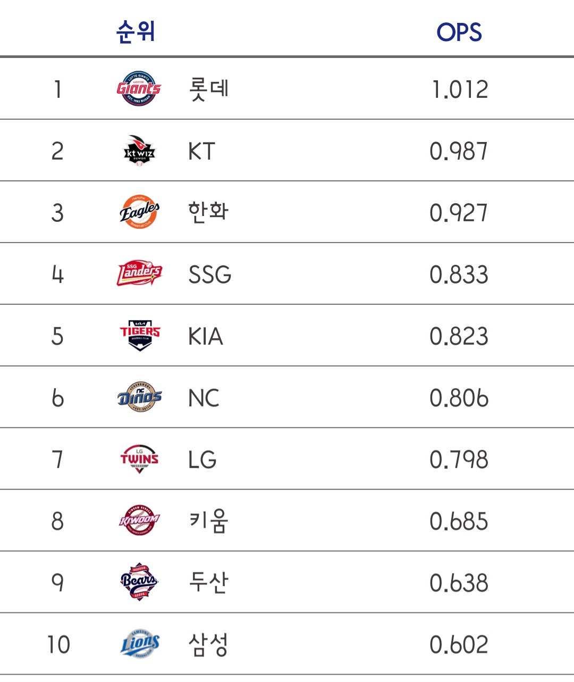Image resolution: width=574 pixels, height=682 pixels.
Task: Sort by the 순위 column header
Action: pos(136,31)
